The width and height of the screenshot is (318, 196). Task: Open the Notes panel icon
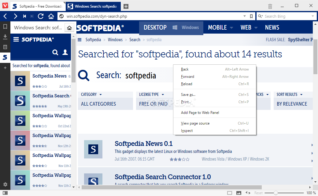point(5,47)
